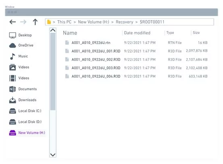This screenshot has height=164, width=223.
Task: Select the OneDrive cloud icon
Action: (x=13, y=46)
